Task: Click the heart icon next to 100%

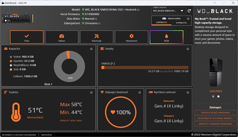Action: [x=113, y=112]
